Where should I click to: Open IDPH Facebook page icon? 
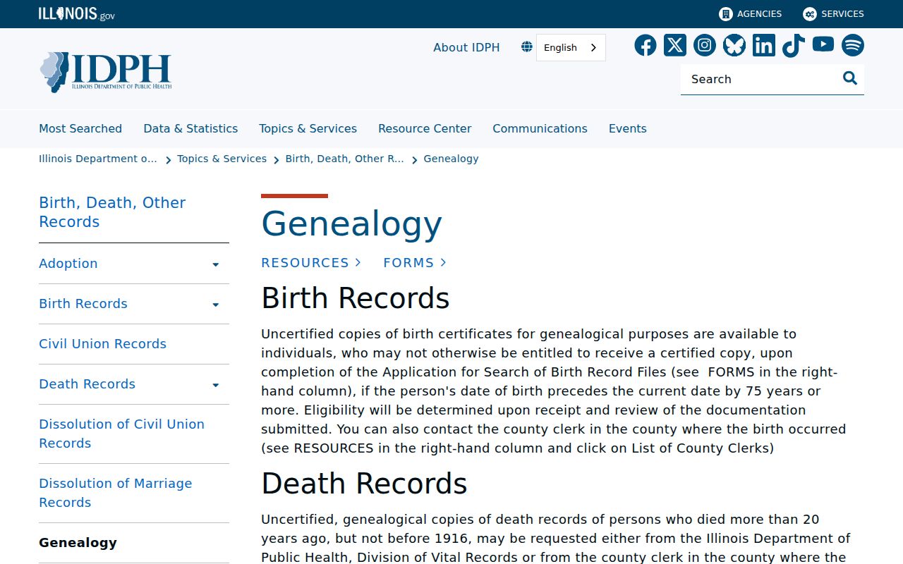(646, 46)
